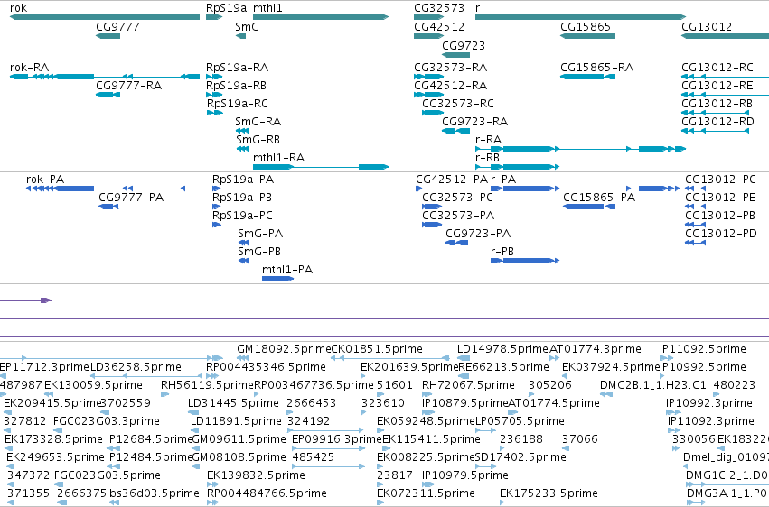Viewport: 769px width, 507px height.
Task: Select the mthl1-PA protein label
Action: [x=287, y=269]
